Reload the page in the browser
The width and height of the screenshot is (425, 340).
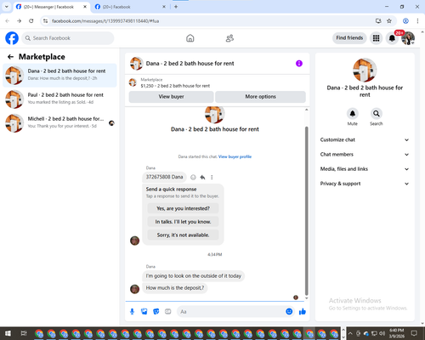(x=31, y=21)
